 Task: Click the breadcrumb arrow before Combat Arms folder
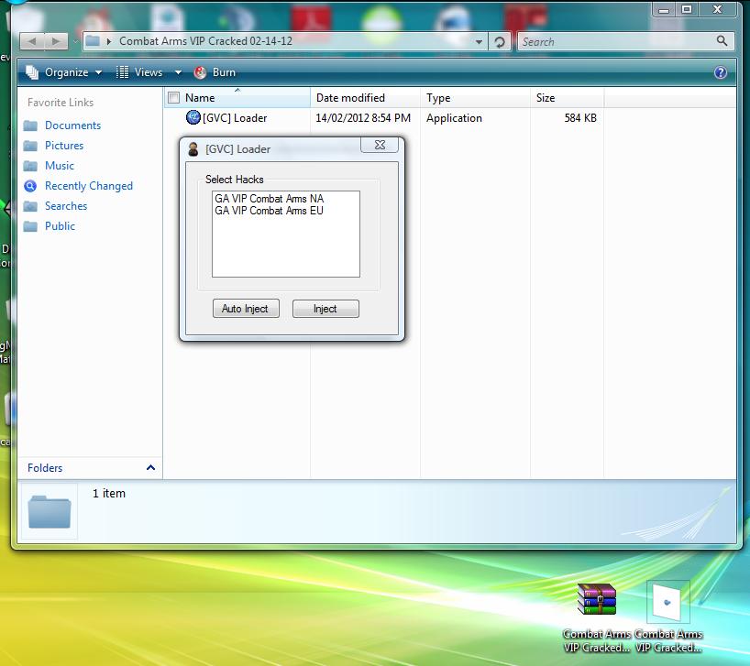[109, 41]
